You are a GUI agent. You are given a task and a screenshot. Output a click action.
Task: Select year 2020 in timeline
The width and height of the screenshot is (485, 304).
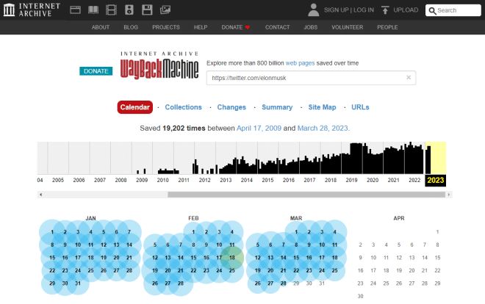[x=373, y=180]
